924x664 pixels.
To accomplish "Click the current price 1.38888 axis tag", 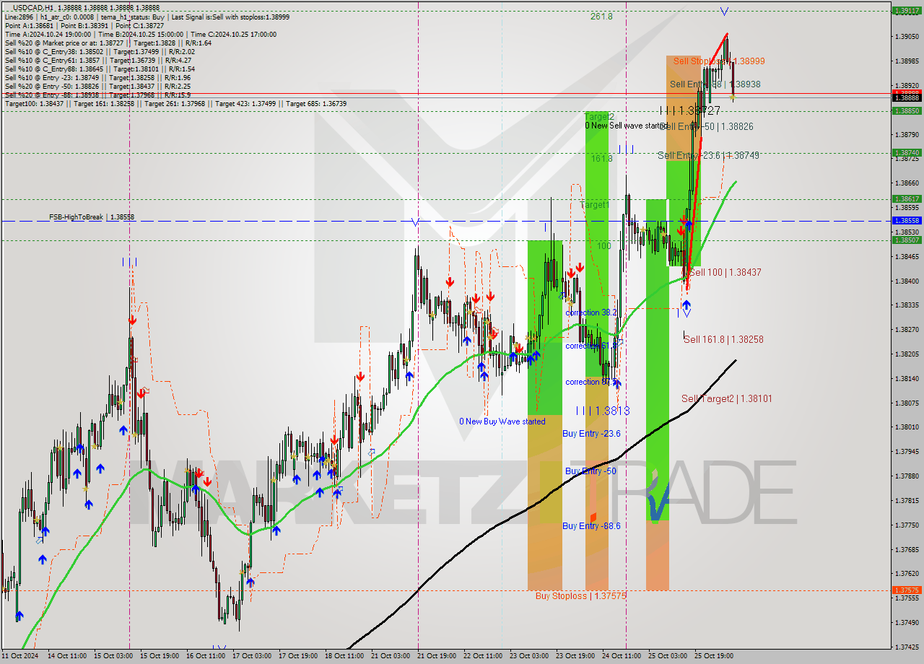I will [907, 97].
